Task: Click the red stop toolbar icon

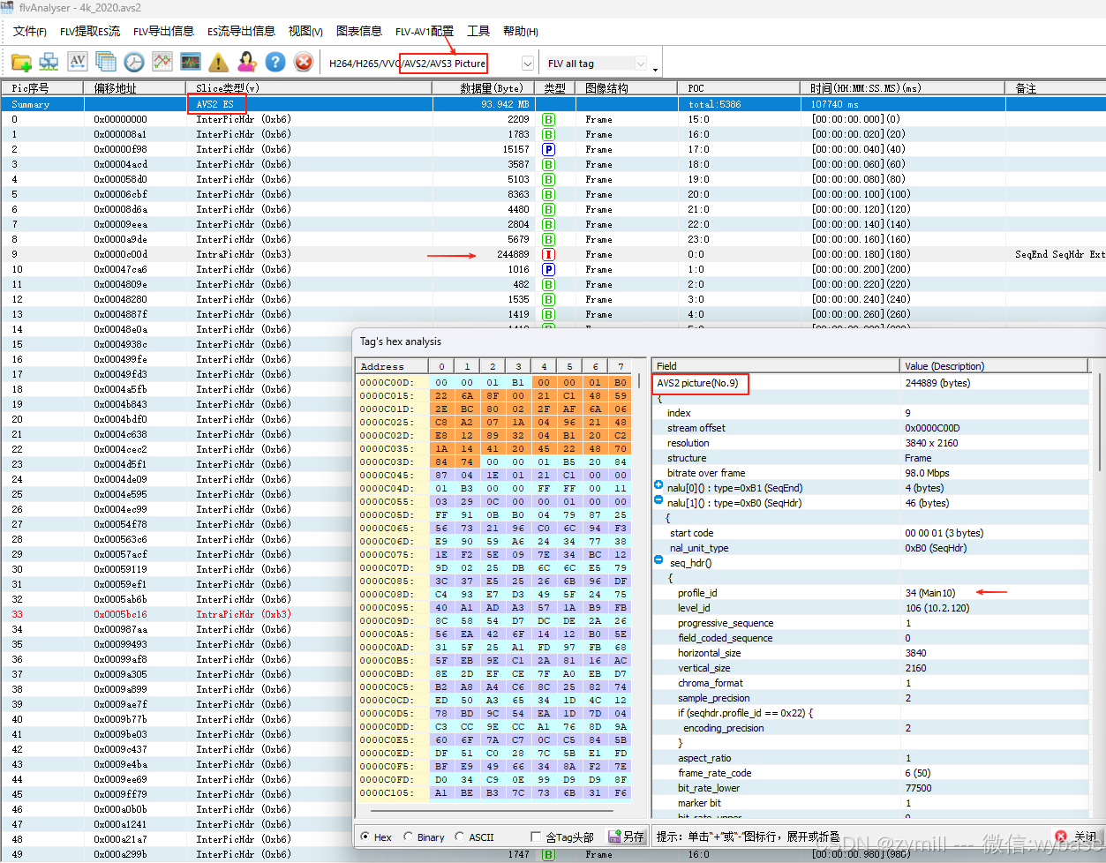Action: pos(304,62)
